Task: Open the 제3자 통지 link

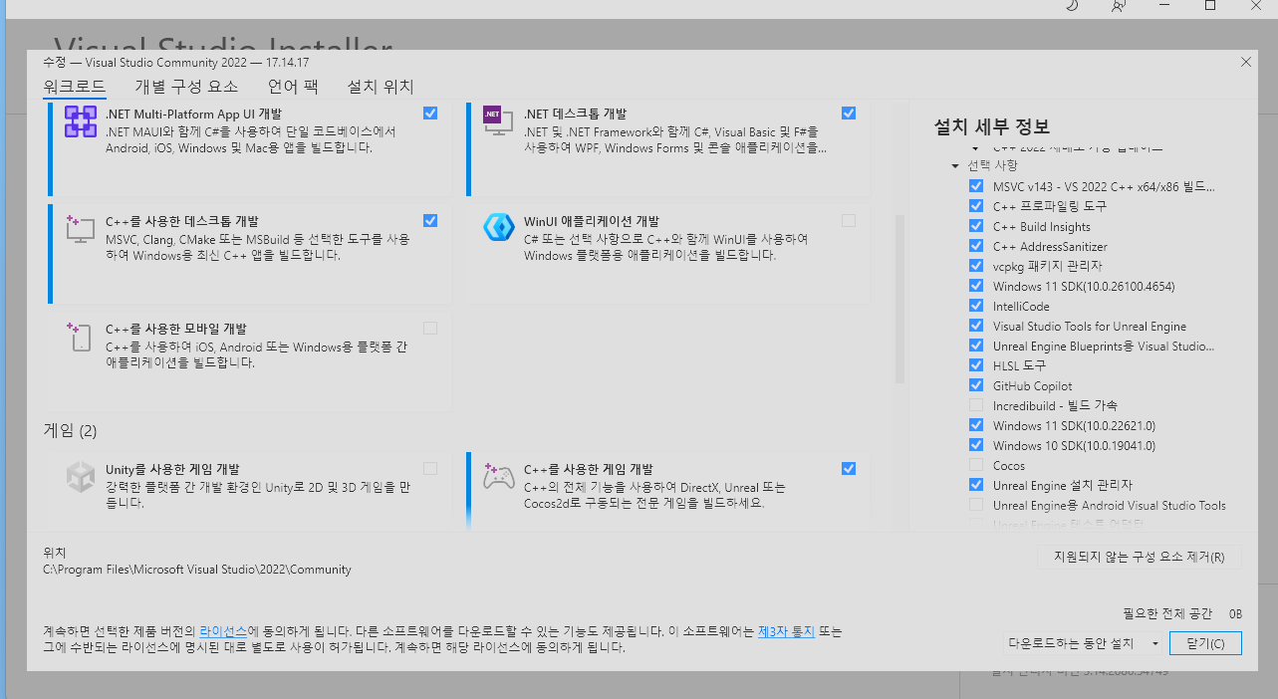Action: click(x=786, y=631)
